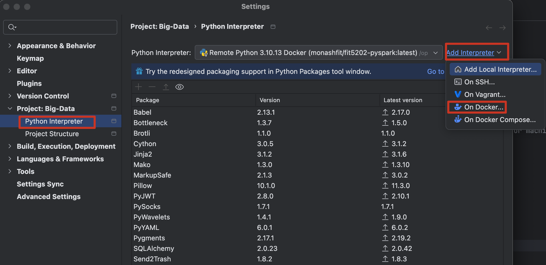Expand Appearance & Behavior section
The image size is (546, 265).
point(10,46)
